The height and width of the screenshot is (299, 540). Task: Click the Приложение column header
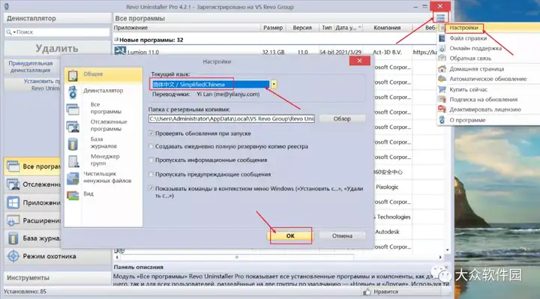[x=187, y=28]
